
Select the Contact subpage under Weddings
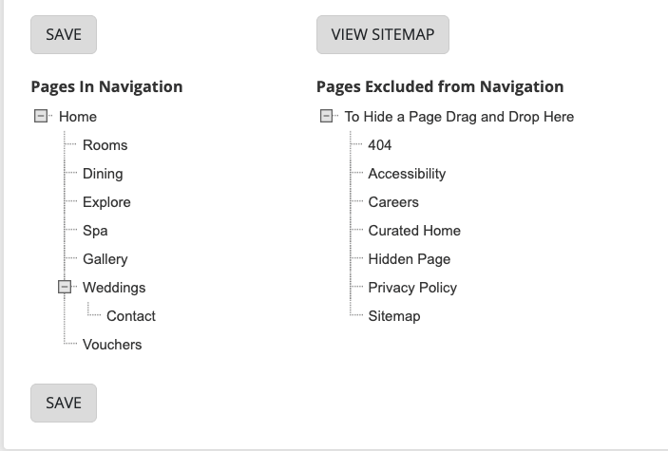[131, 316]
